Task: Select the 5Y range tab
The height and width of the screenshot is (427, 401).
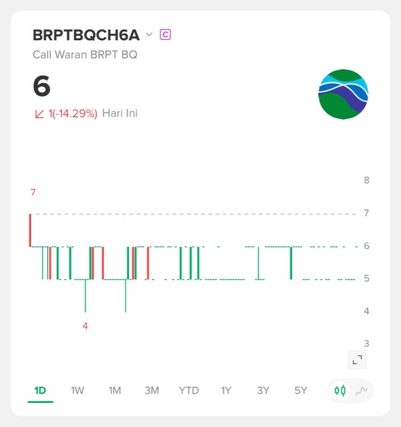Action: pos(301,391)
